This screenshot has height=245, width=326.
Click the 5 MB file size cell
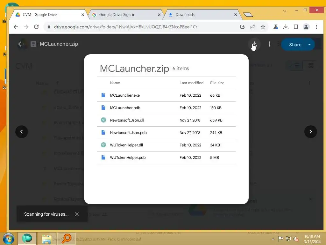click(x=214, y=158)
